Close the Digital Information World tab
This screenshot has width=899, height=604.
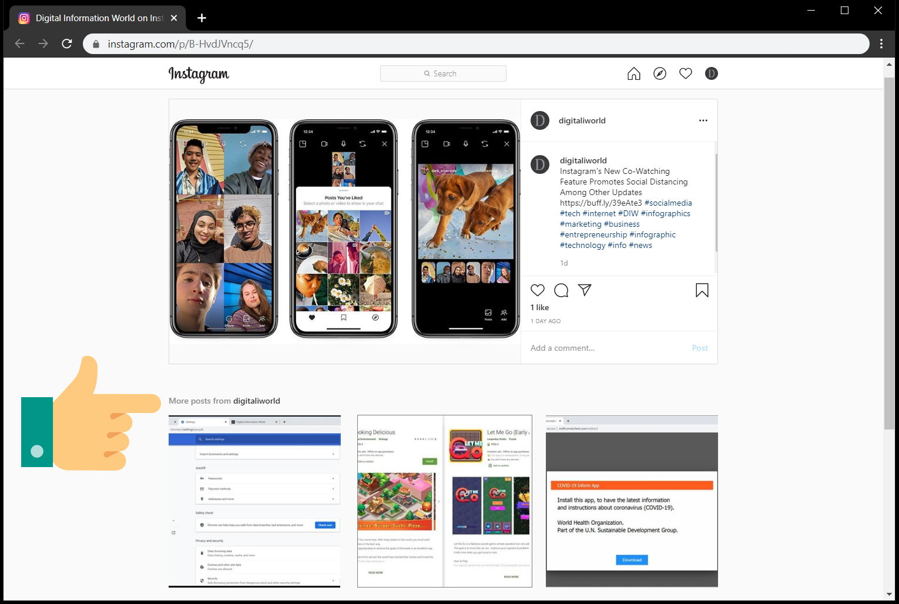[174, 18]
